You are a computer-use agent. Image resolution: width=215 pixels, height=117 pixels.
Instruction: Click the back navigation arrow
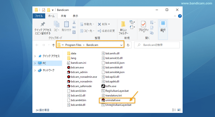[x=37, y=45]
